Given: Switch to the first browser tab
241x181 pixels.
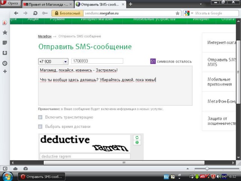Looking at the screenshot, I should coord(47,4).
